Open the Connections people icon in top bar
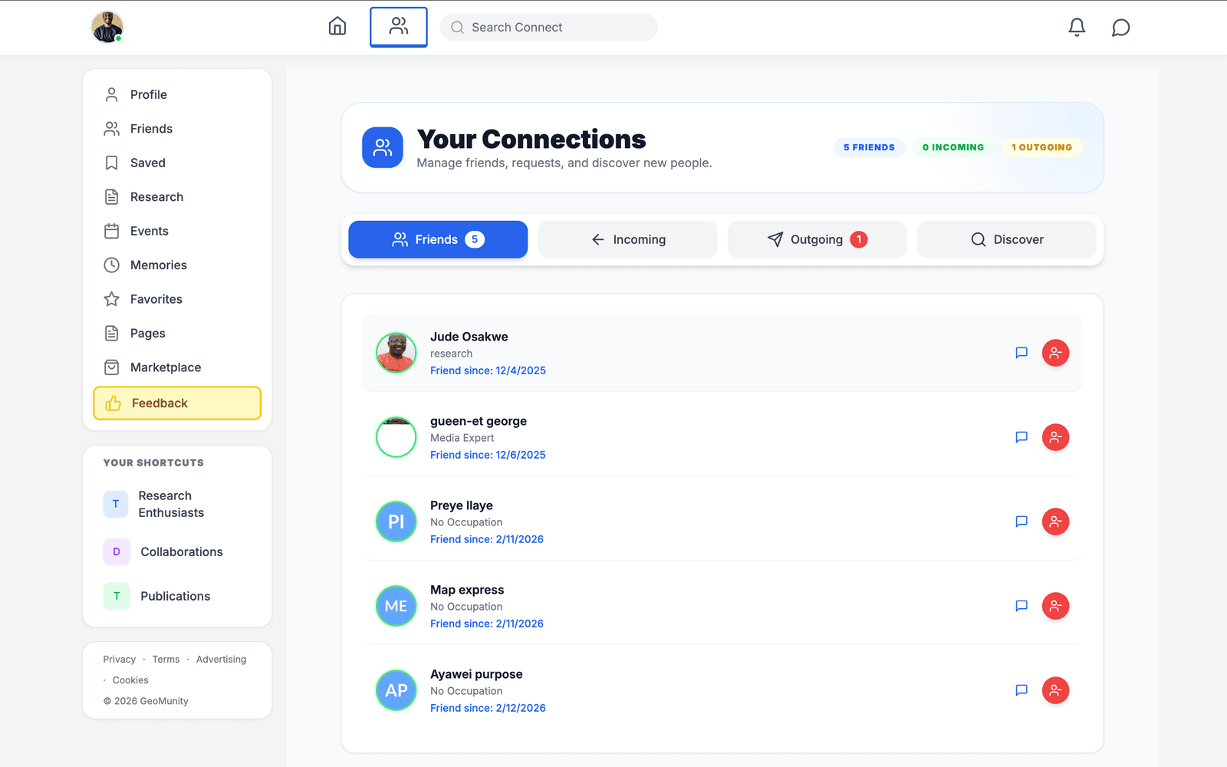The image size is (1227, 767). click(x=399, y=27)
